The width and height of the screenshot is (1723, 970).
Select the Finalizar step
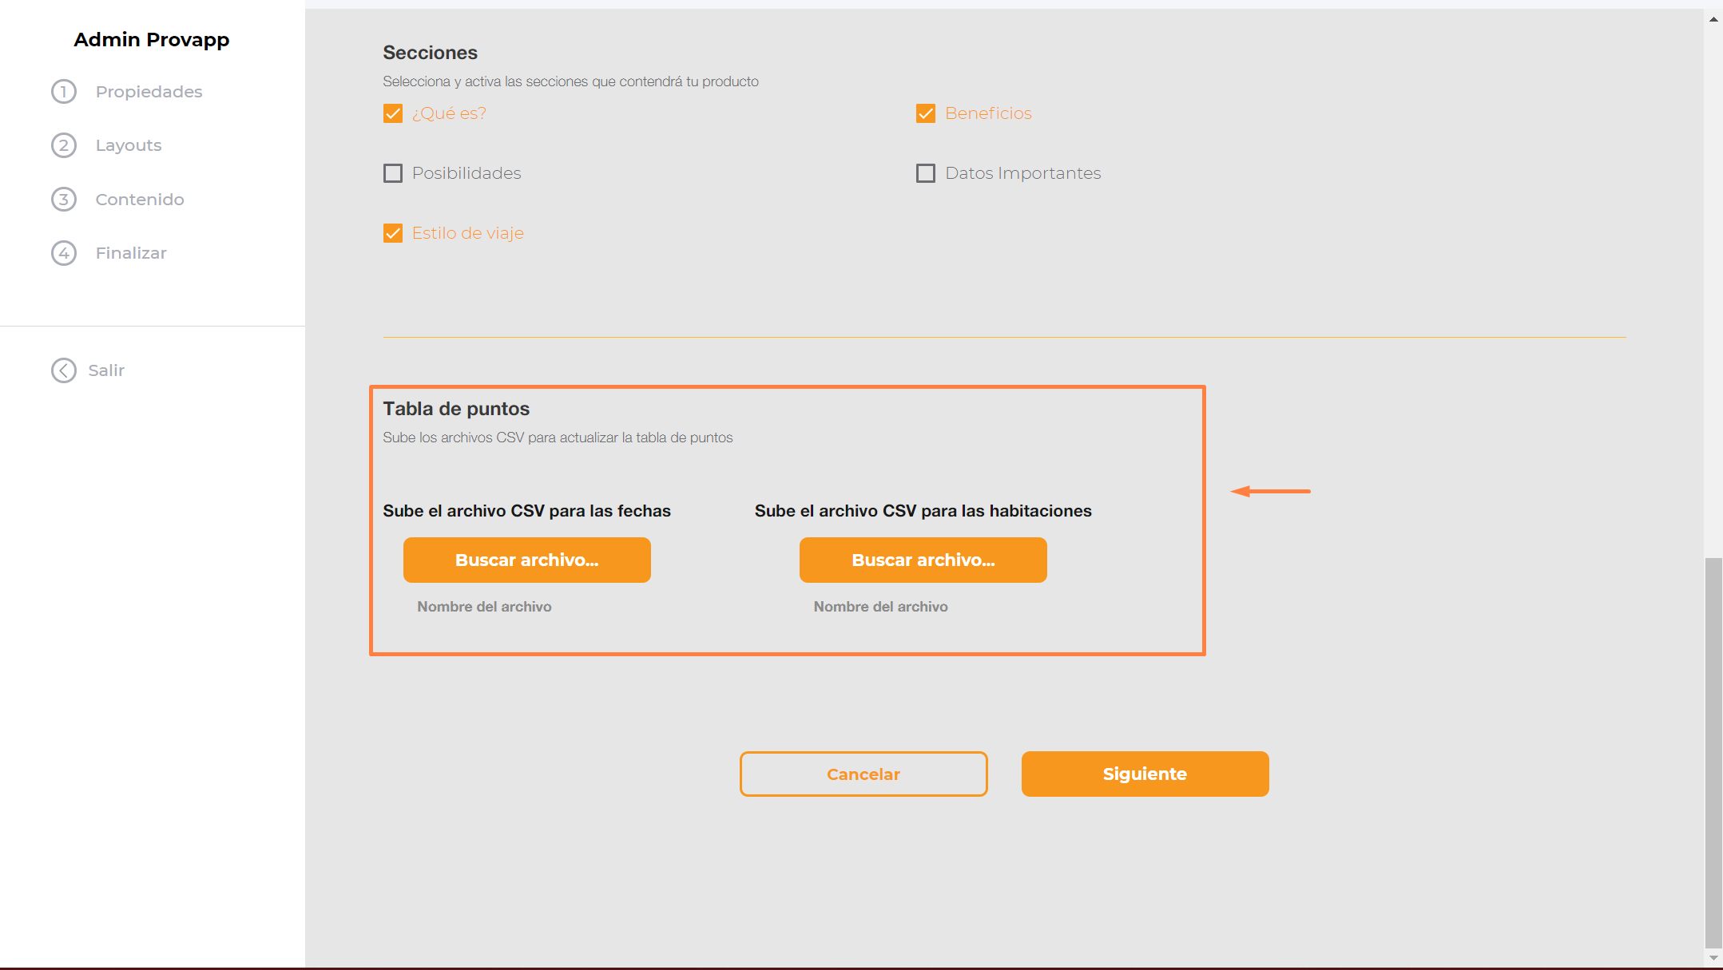click(x=131, y=253)
